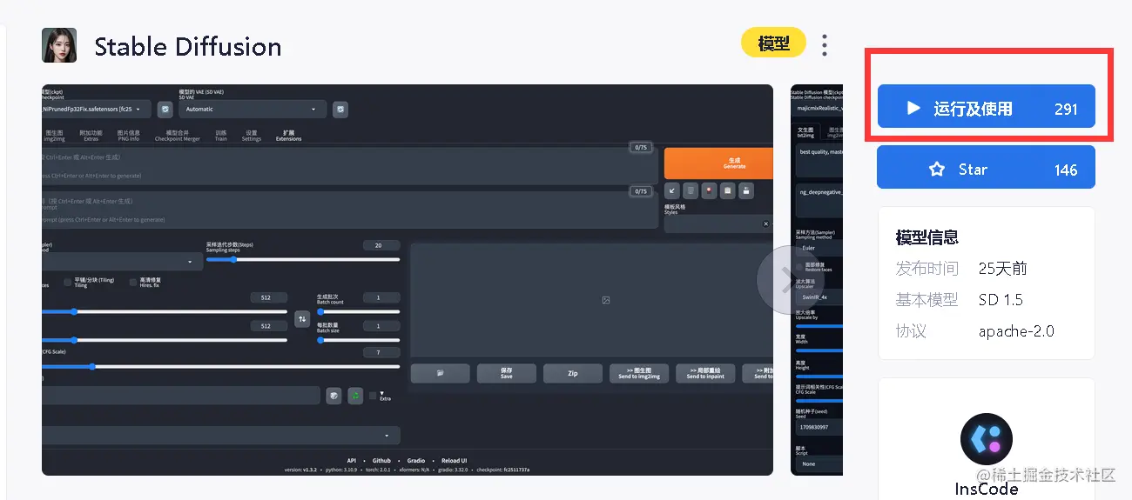
Task: Open the SD VAE Automatic dropdown
Action: 253,109
